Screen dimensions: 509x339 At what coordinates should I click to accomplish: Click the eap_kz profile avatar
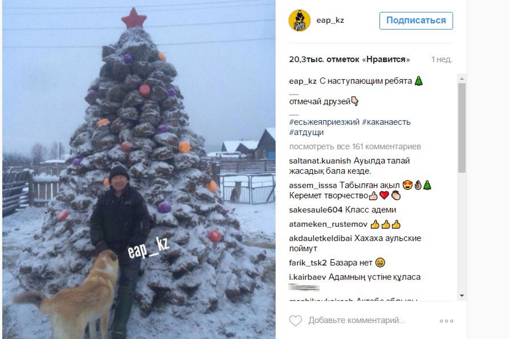pyautogui.click(x=299, y=20)
